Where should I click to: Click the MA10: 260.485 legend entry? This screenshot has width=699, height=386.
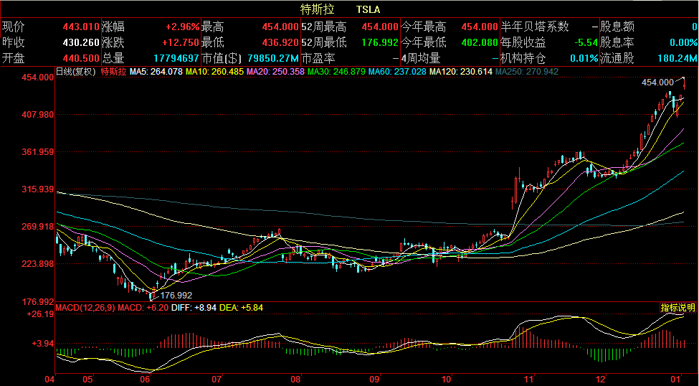pos(215,72)
